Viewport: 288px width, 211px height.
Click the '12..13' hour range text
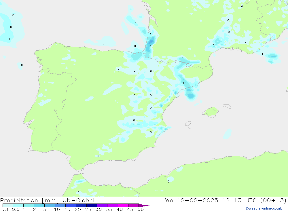pyautogui.click(x=232, y=200)
